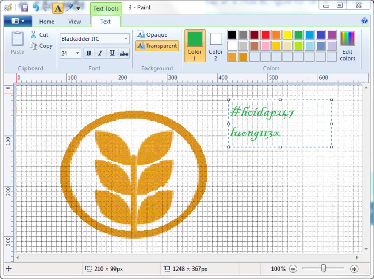This screenshot has height=279, width=374.
Task: Click the text box bottom-right resize handle
Action: point(332,147)
